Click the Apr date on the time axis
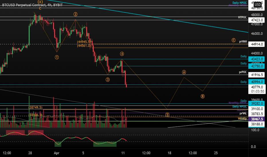267x157 pixels. [56, 153]
